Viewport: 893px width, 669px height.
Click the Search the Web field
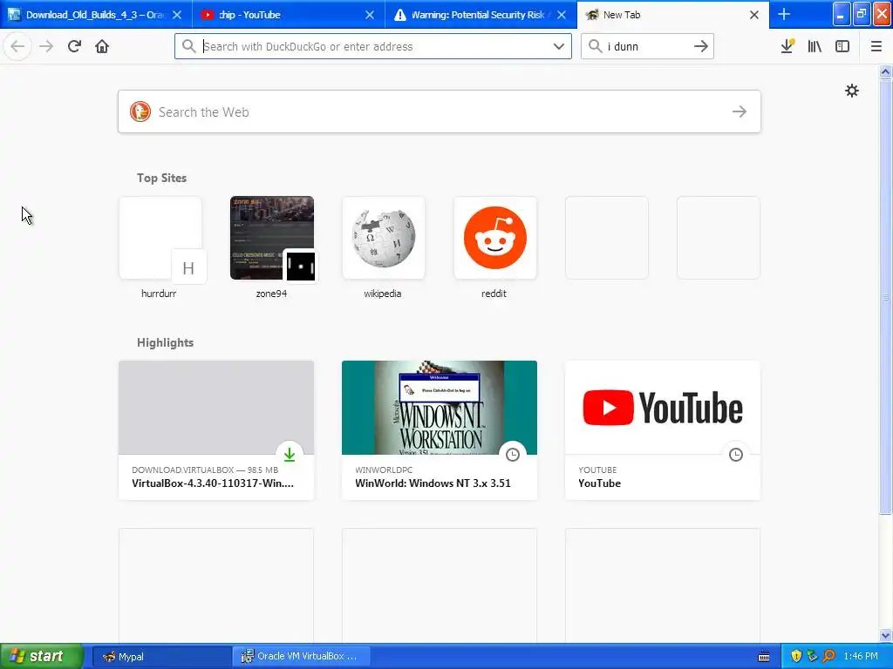(440, 111)
